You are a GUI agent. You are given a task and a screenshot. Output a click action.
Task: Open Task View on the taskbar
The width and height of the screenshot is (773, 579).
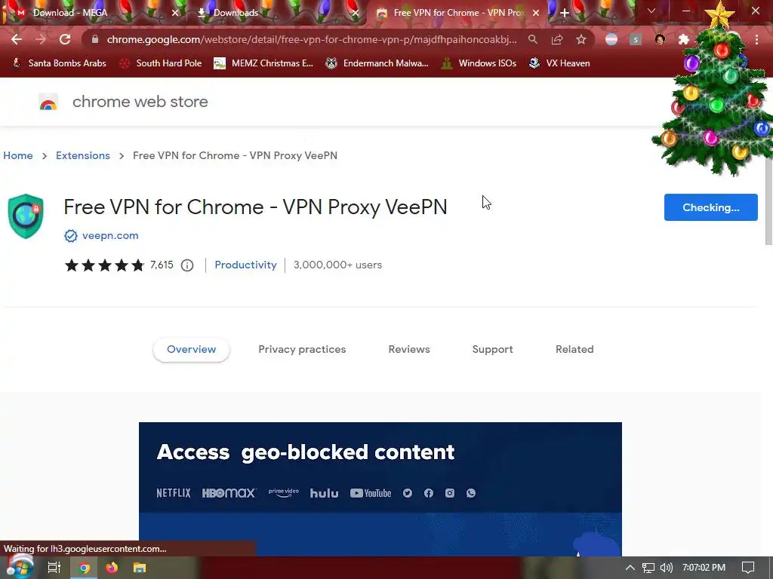(x=54, y=568)
